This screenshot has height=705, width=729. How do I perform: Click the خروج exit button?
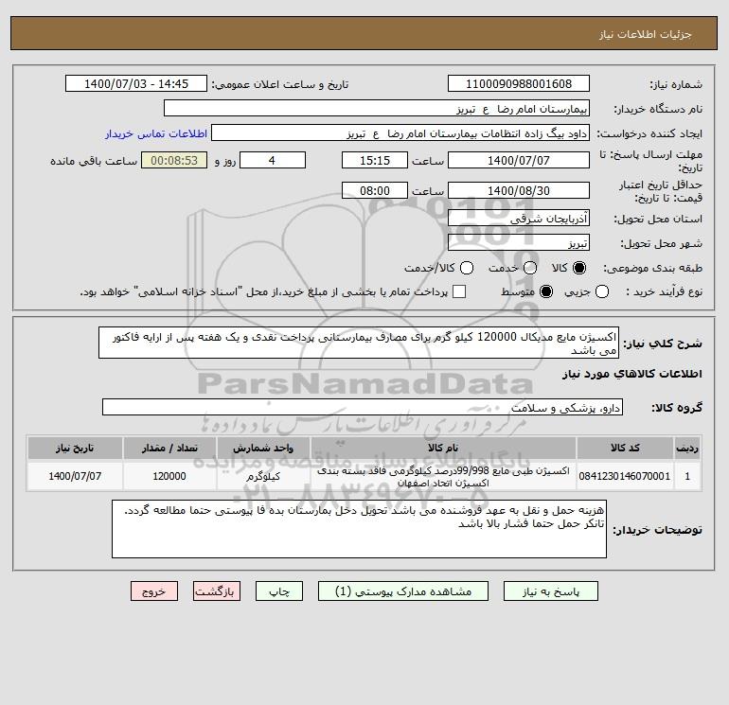point(154,591)
